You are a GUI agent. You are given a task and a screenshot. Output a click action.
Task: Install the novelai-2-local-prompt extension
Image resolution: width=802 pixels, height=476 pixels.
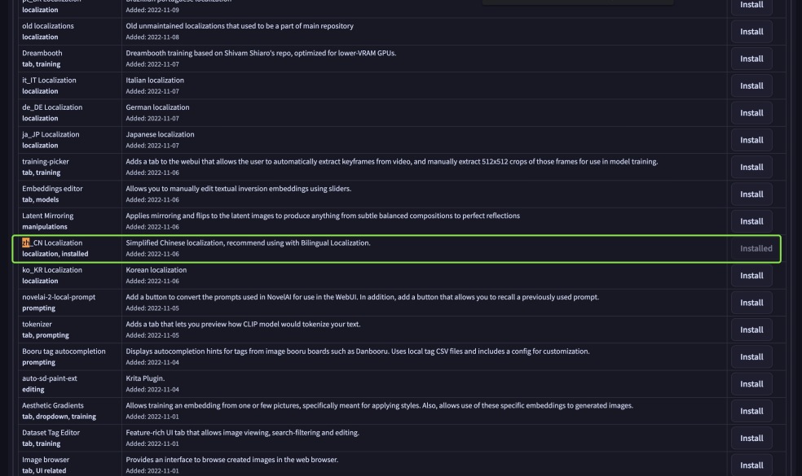click(x=751, y=303)
